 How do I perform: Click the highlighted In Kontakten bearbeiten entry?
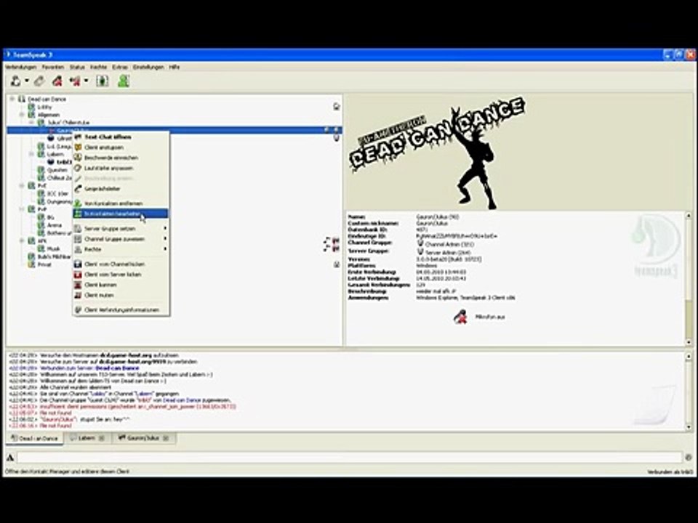tap(121, 214)
